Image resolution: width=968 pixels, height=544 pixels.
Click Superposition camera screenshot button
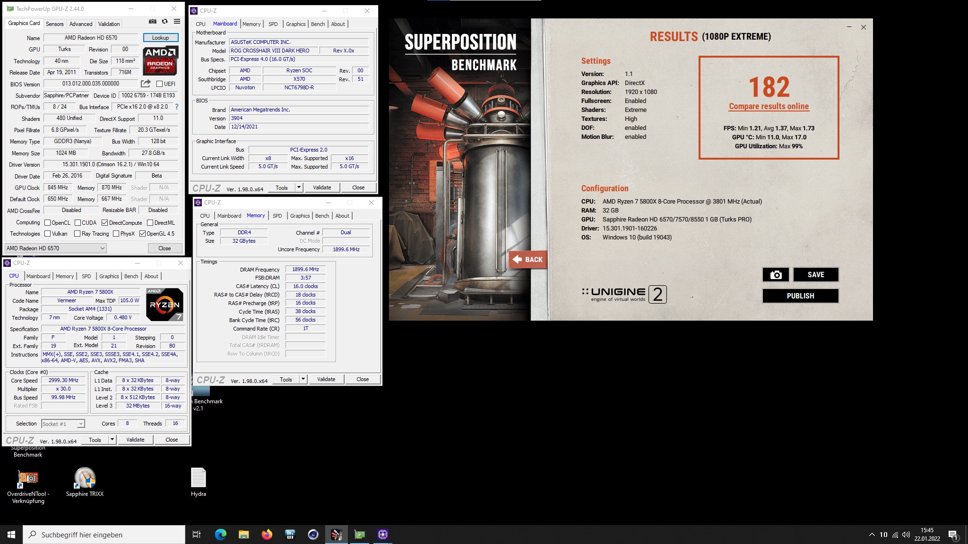pos(776,275)
